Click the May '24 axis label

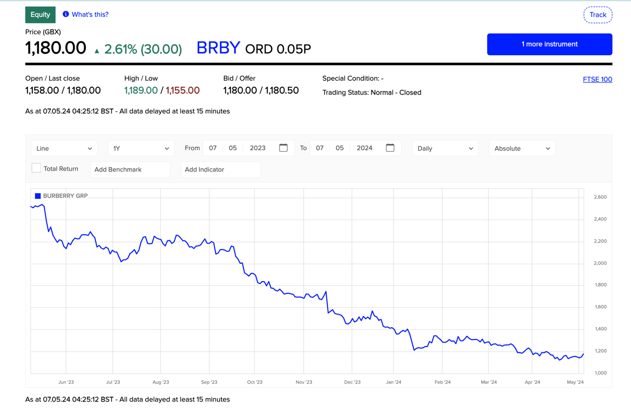pos(575,382)
